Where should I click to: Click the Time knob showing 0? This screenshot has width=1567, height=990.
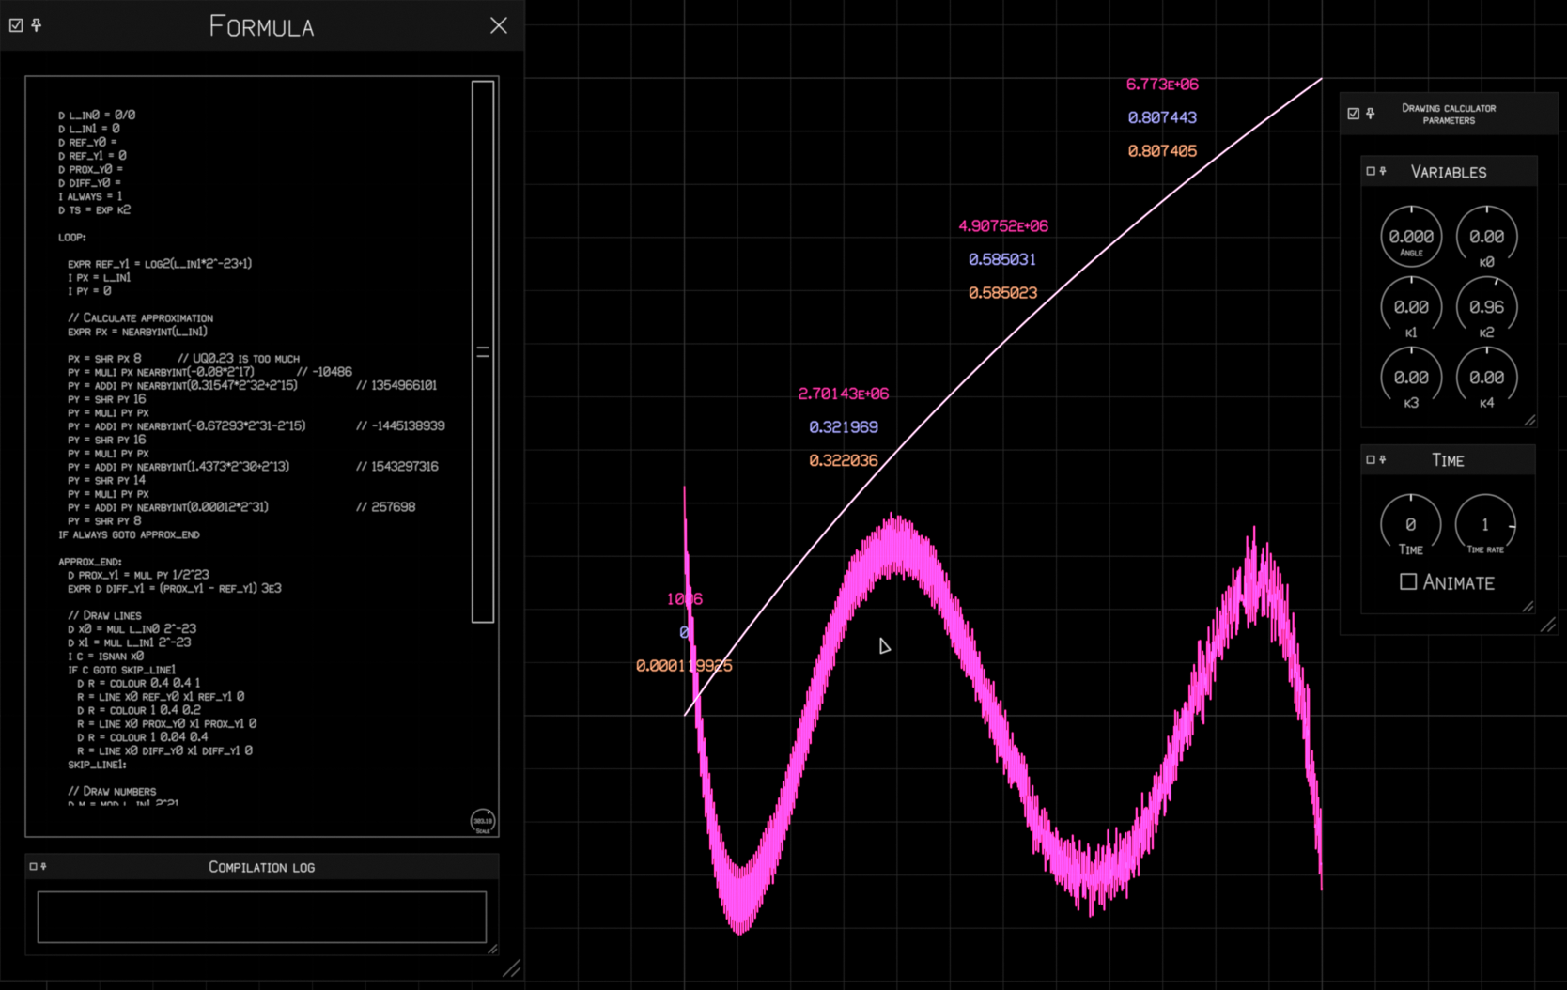coord(1410,524)
